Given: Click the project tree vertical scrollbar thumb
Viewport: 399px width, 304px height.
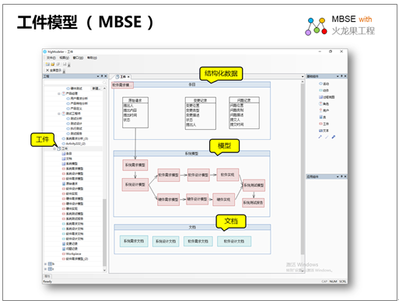Looking at the screenshot, I should pyautogui.click(x=104, y=232).
